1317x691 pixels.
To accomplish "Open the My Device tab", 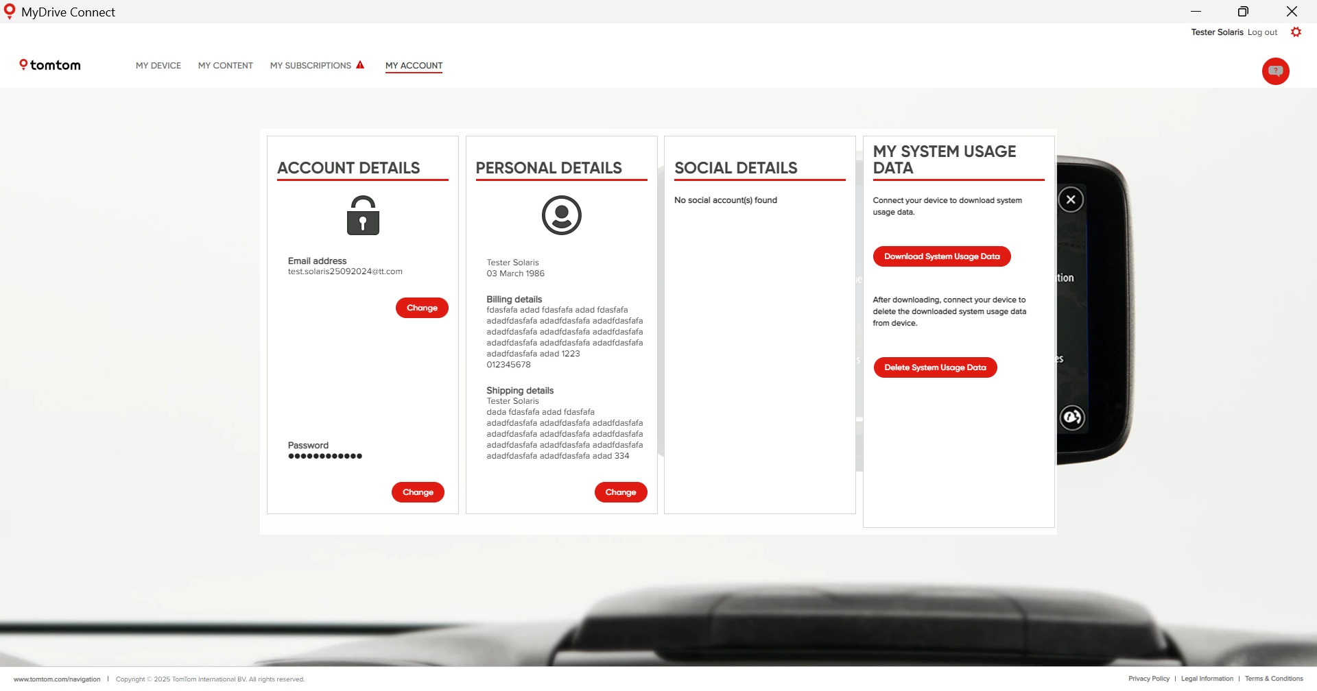I will (158, 66).
